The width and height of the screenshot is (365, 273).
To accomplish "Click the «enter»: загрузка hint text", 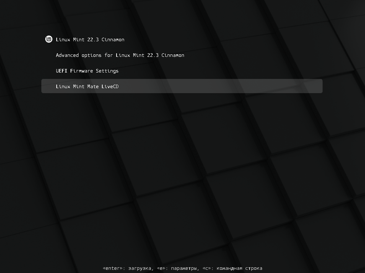I will click(x=128, y=268).
